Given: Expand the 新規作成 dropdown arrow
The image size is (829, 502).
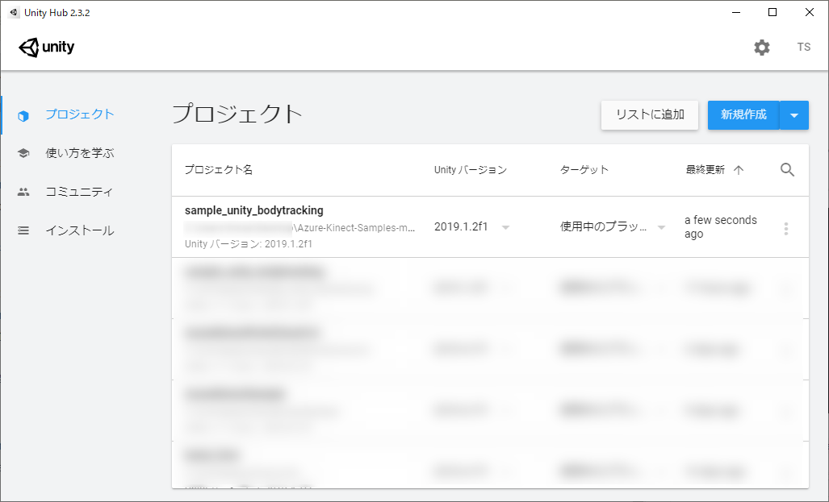Looking at the screenshot, I should click(x=794, y=115).
